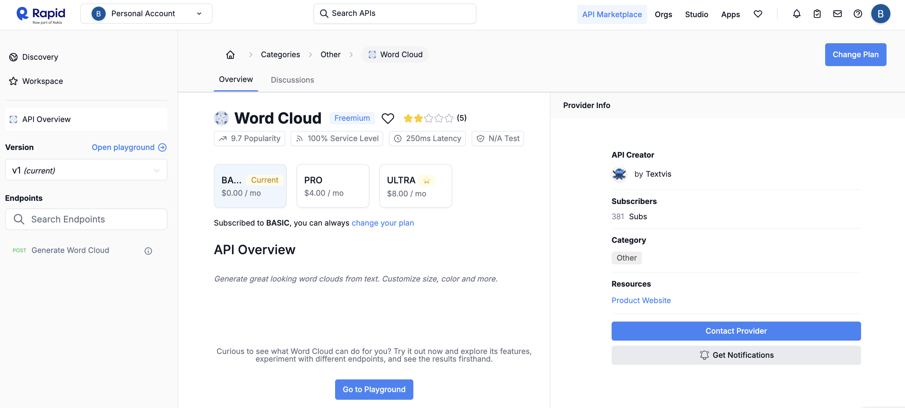Click the change your plan link
This screenshot has height=408, width=905.
[x=382, y=223]
